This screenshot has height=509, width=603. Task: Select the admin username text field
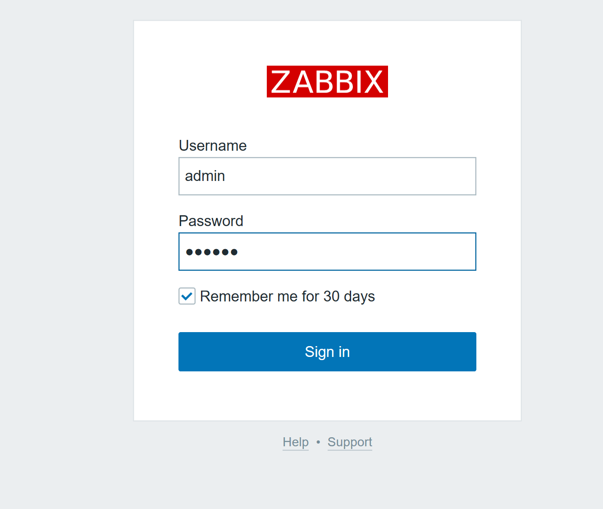(x=327, y=176)
